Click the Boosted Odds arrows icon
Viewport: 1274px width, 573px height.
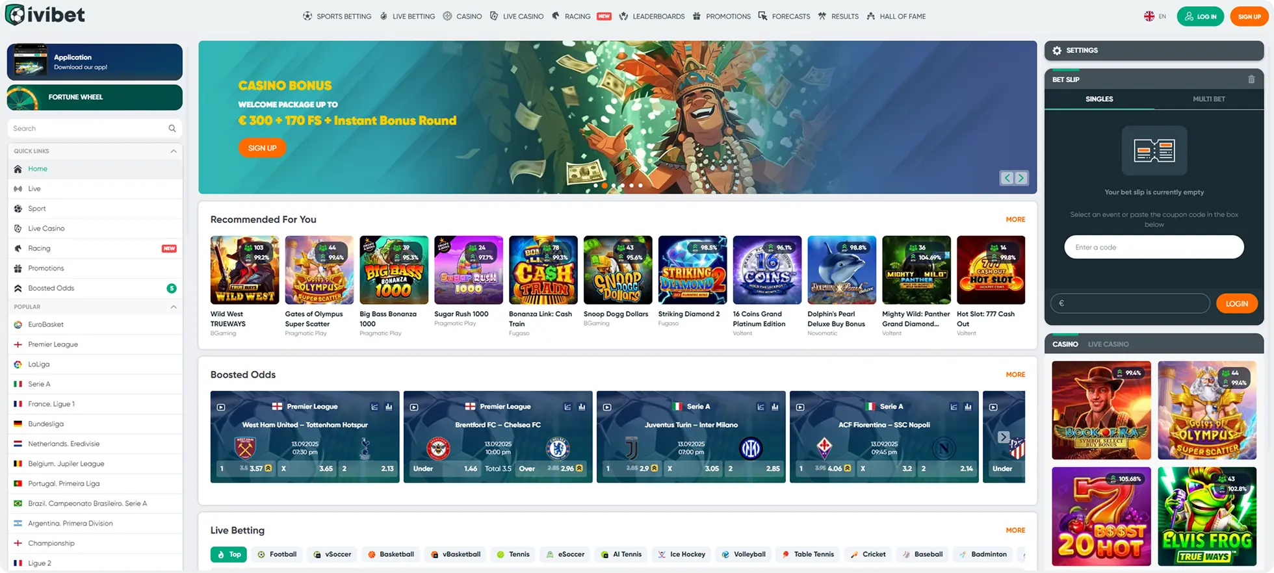(18, 288)
